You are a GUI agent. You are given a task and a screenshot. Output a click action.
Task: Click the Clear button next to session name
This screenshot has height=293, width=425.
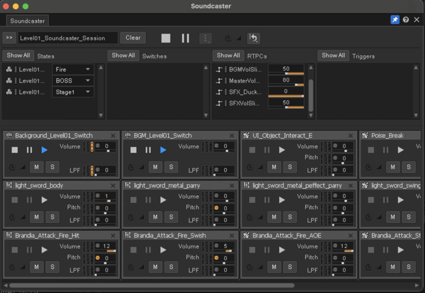pyautogui.click(x=133, y=38)
